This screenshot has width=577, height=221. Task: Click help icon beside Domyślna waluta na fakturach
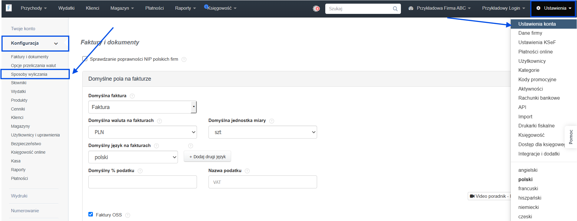tap(159, 121)
